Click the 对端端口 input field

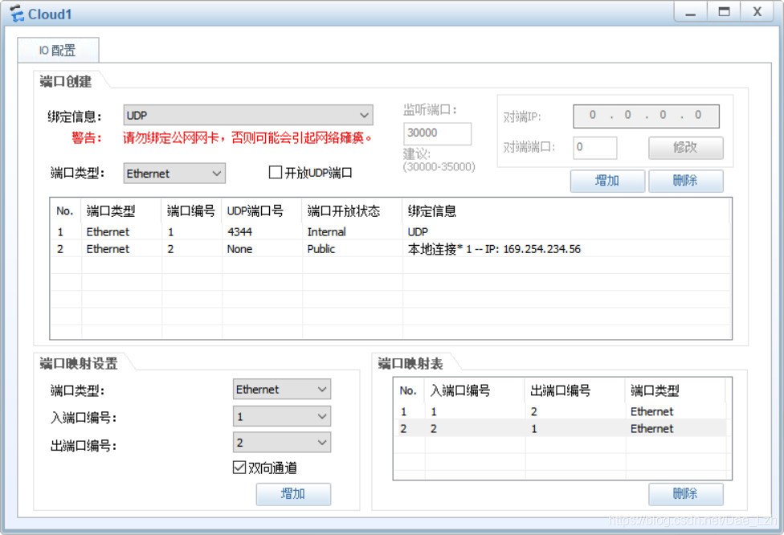594,147
